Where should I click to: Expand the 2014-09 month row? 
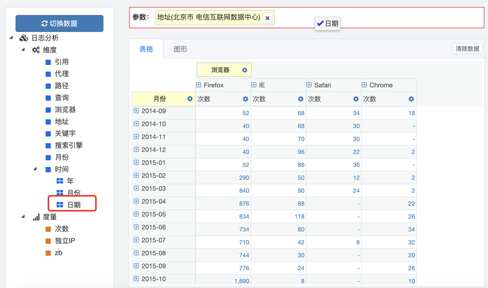pyautogui.click(x=136, y=111)
